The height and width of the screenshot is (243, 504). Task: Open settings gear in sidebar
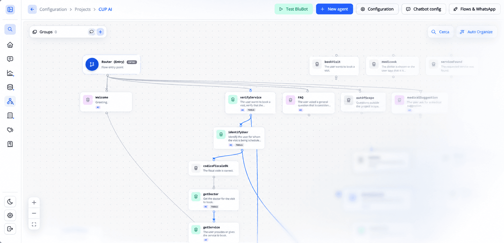[10, 215]
